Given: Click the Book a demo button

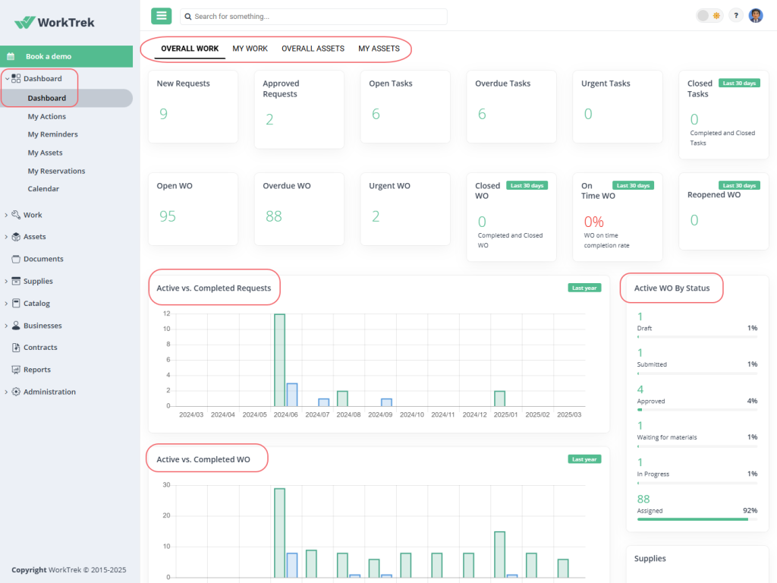Looking at the screenshot, I should point(67,56).
